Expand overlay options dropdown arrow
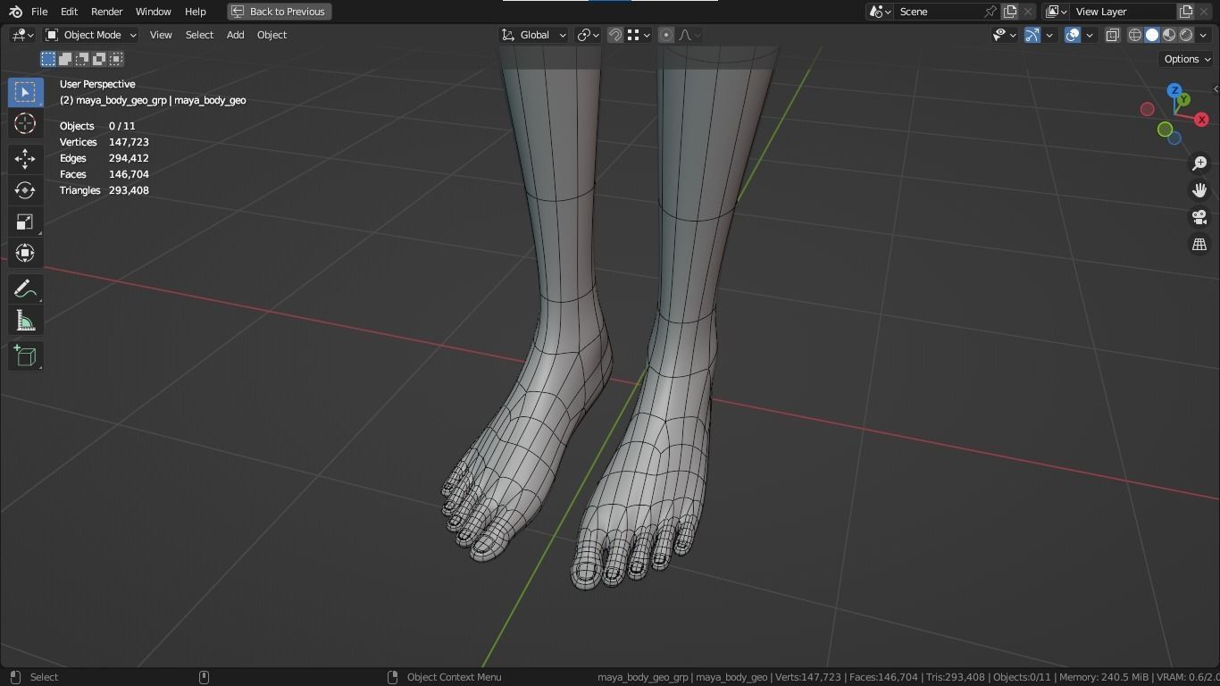Screen dimensions: 1220x686 (1090, 35)
